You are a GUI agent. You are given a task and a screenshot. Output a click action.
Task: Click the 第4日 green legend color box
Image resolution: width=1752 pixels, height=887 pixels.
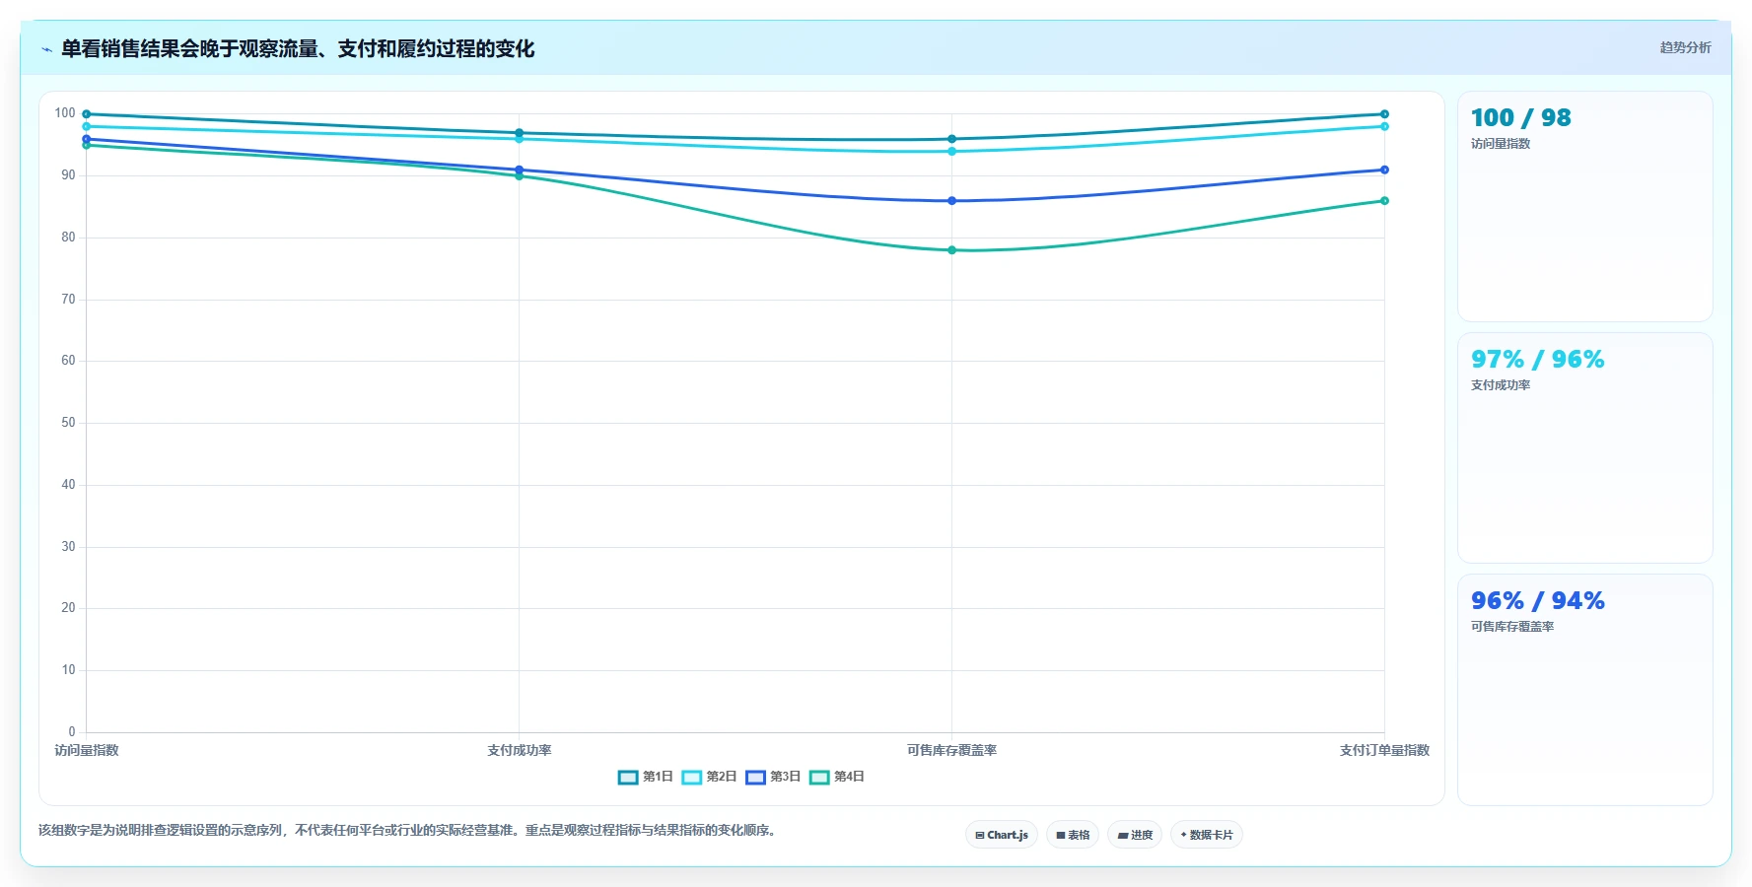(819, 777)
